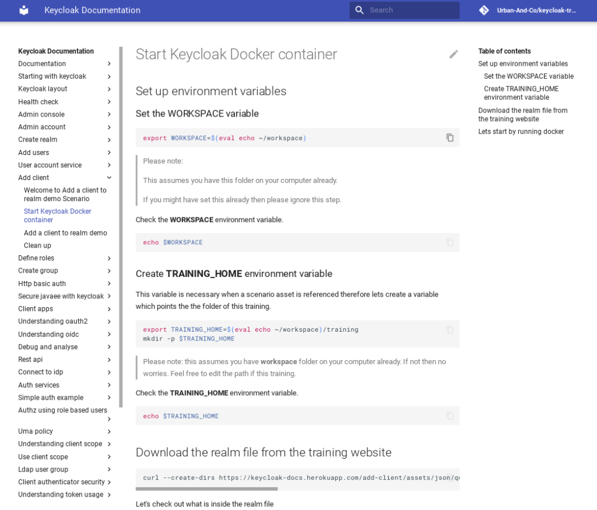The image size is (597, 510).
Task: Copy the curl command code block
Action: (x=450, y=477)
